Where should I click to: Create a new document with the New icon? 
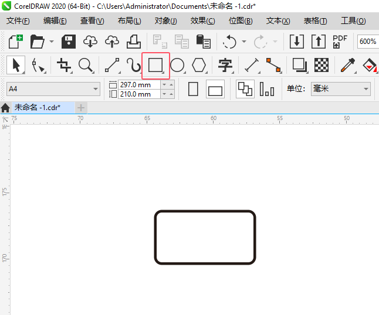point(15,42)
